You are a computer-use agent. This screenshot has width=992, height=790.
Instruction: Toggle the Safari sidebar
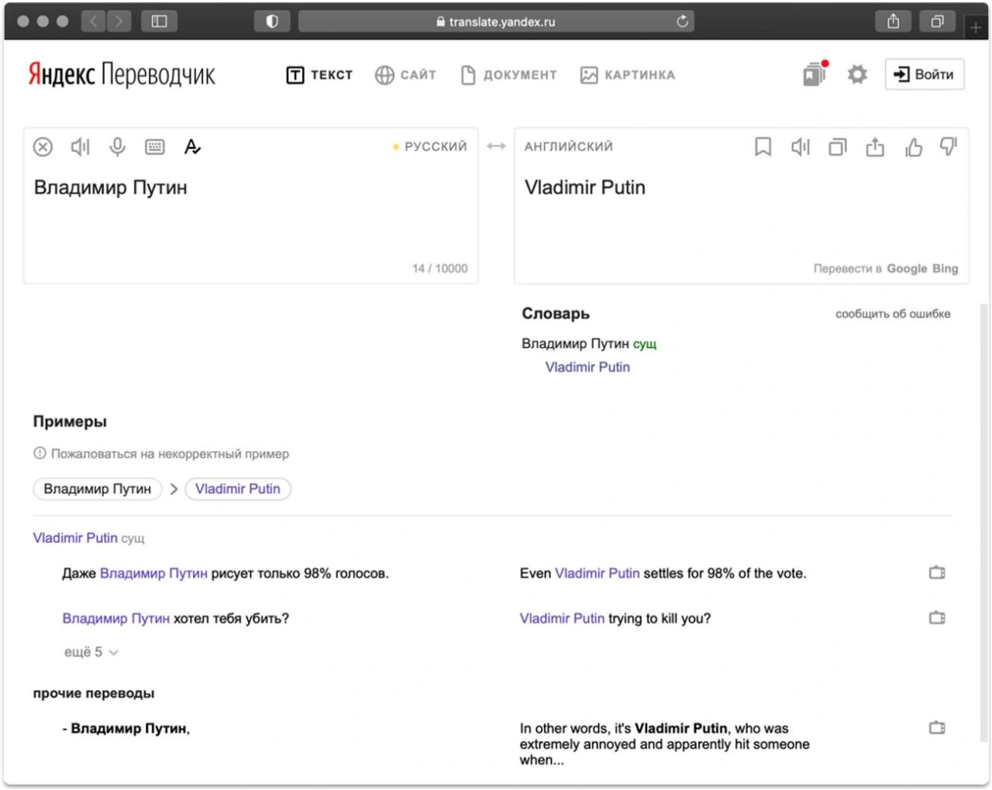[159, 22]
